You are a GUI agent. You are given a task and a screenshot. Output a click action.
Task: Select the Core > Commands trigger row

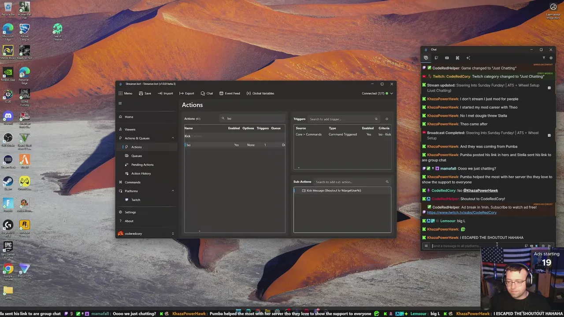pos(342,134)
